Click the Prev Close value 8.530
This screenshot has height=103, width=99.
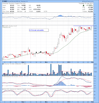12,11
